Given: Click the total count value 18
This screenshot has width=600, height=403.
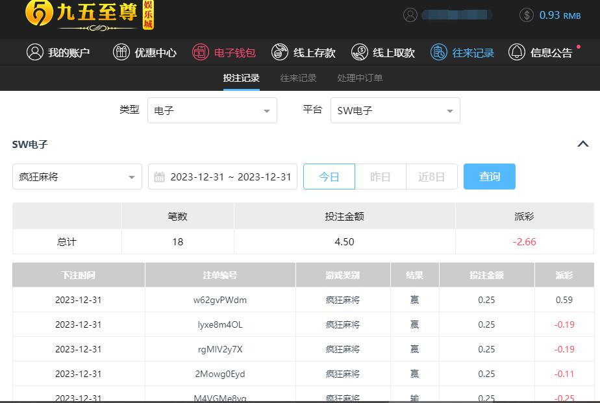Looking at the screenshot, I should (177, 242).
